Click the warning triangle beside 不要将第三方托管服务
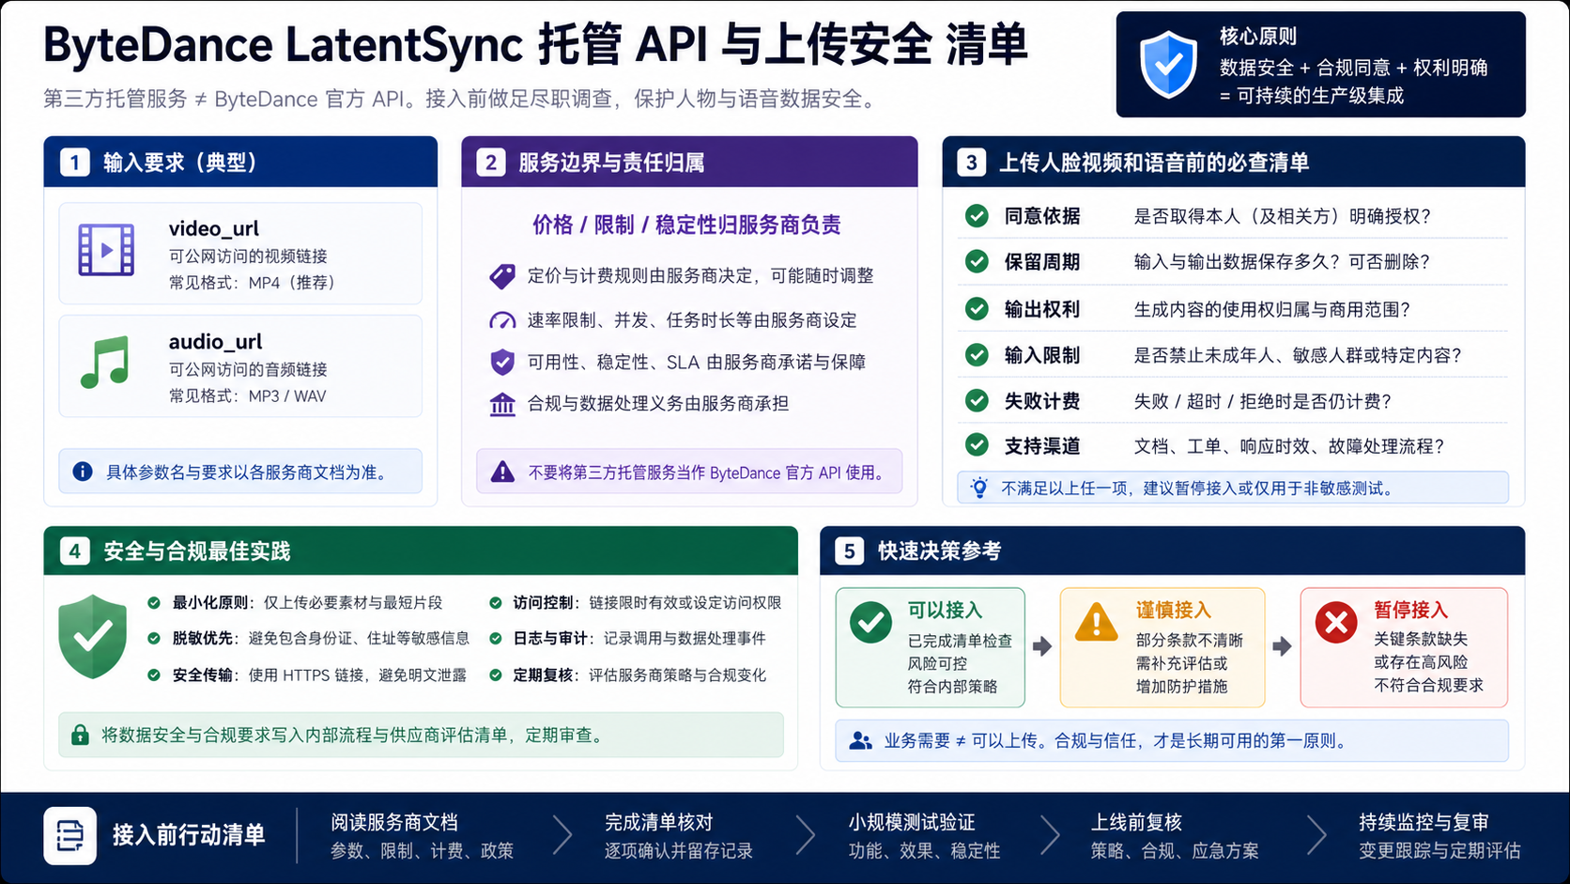This screenshot has width=1570, height=884. [503, 472]
